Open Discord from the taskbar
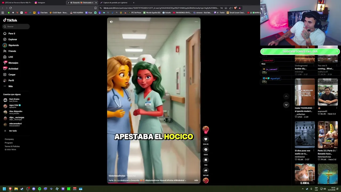This screenshot has height=192, width=341. 34,189
